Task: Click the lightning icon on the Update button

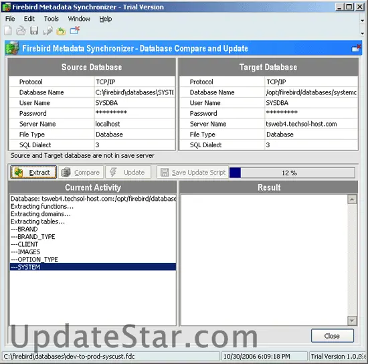Action: 113,172
